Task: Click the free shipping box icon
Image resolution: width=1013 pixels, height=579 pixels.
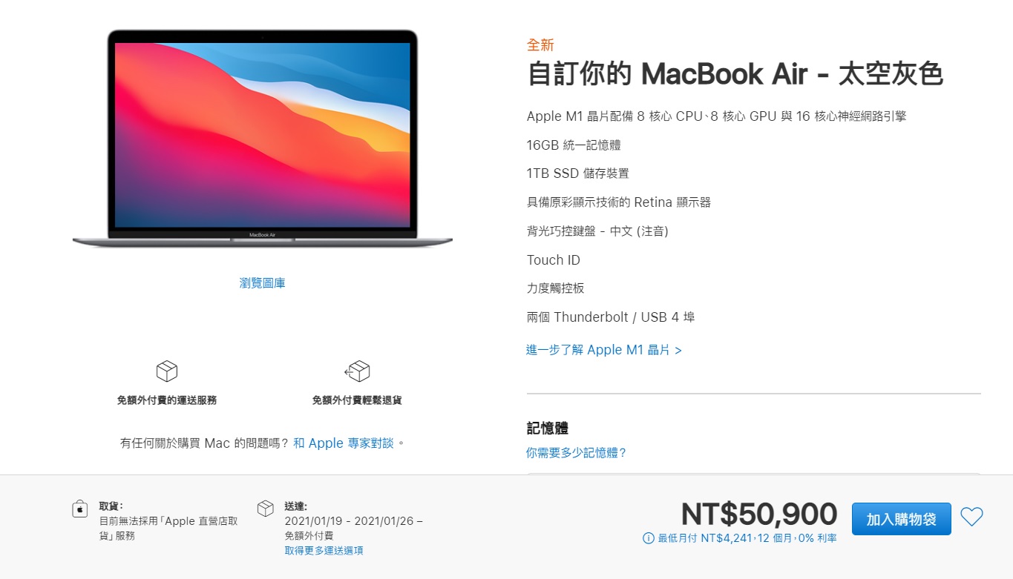Action: point(167,371)
